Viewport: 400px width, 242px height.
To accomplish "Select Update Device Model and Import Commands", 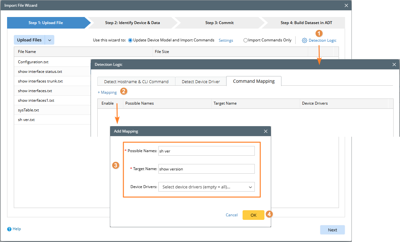I will (x=130, y=40).
